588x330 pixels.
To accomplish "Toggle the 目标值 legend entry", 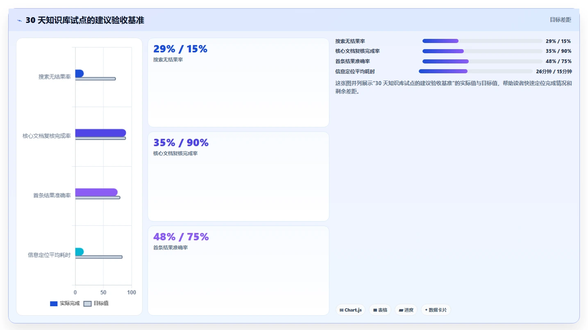I will 96,303.
